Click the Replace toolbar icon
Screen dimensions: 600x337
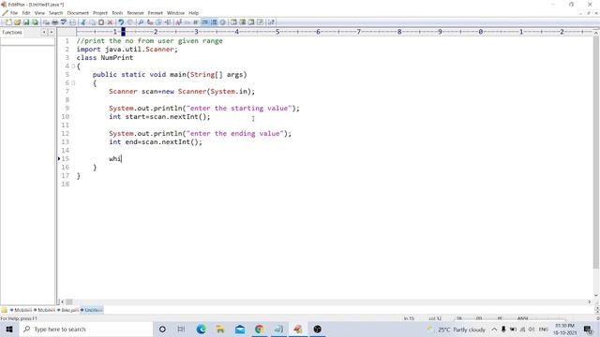point(150,22)
